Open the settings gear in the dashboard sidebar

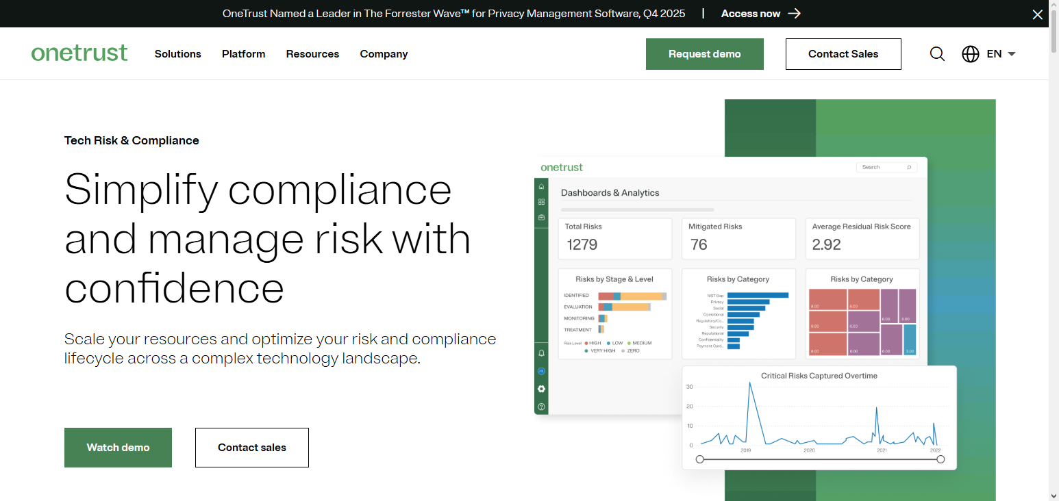click(541, 389)
